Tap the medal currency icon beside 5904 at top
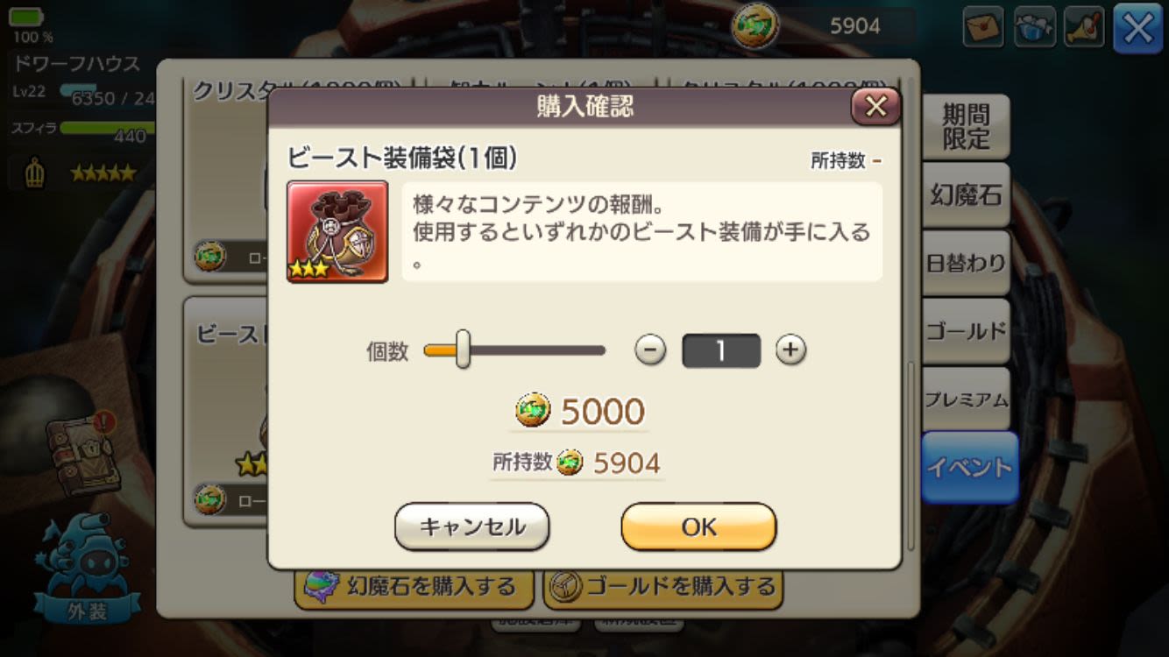Image resolution: width=1169 pixels, height=657 pixels. point(755,26)
